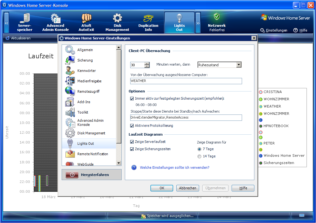The image size is (316, 223).
Task: Toggle Immer aktiv zur festgelegten Sicherungszeit checkbox
Action: [132, 98]
